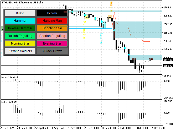Click the 2 Oct 00:00 time label

[x=125, y=128]
